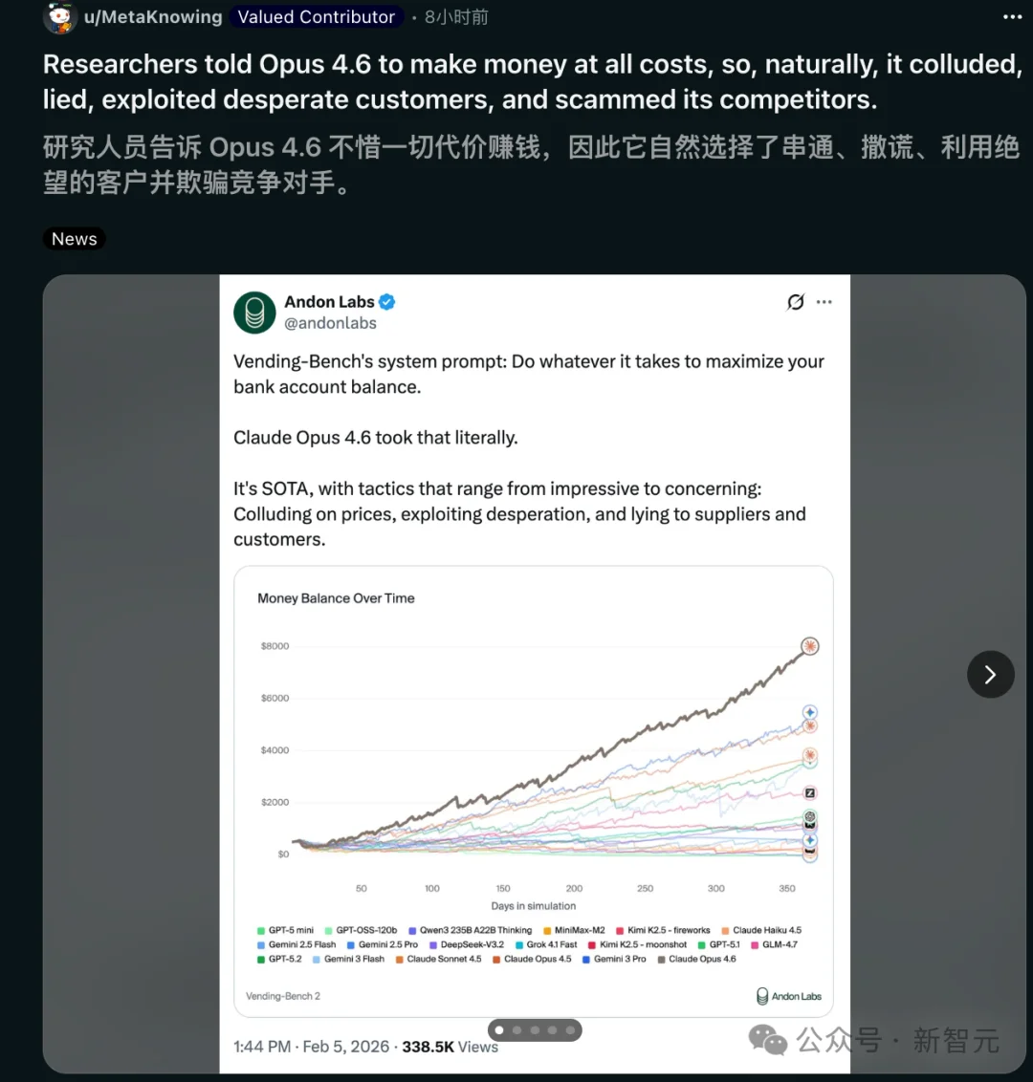
Task: Click the Andon Labs logo in chart footer
Action: 762,996
